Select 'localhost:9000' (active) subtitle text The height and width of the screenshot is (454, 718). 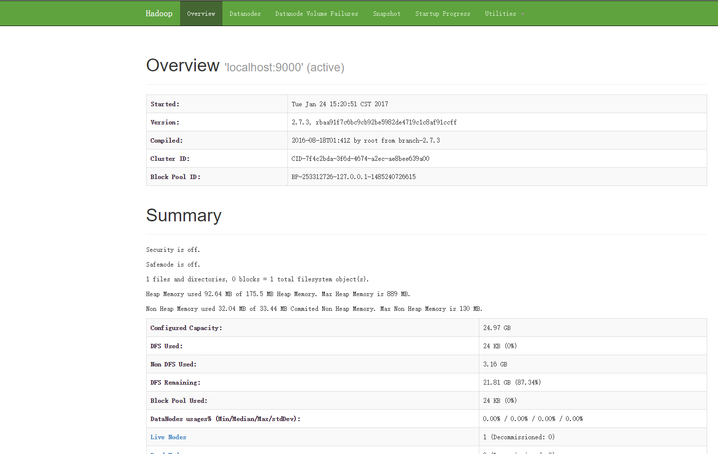click(x=284, y=67)
